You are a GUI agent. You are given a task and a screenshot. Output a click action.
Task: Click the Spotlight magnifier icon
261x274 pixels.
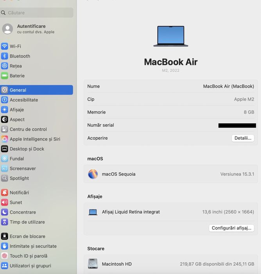click(4, 178)
